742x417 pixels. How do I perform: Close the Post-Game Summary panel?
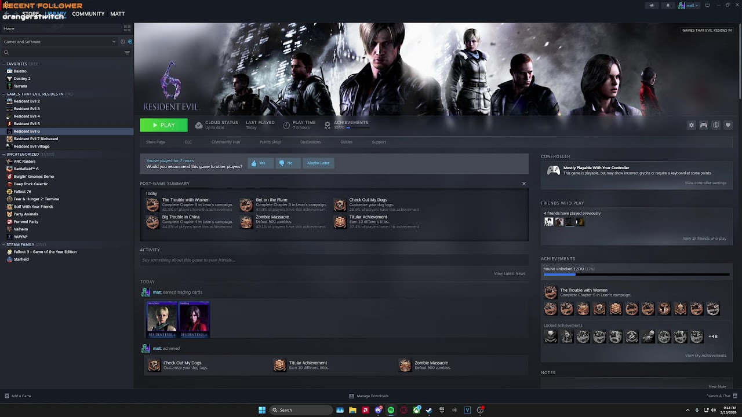[x=524, y=184]
